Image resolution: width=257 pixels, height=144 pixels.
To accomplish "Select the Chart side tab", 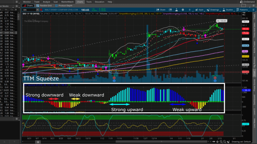I will tap(254, 73).
